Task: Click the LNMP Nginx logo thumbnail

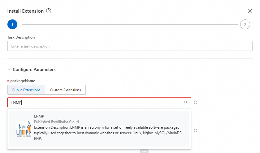Action: point(24,129)
